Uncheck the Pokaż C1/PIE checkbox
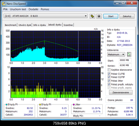The height and width of the screenshot is (126, 139). tap(109, 74)
